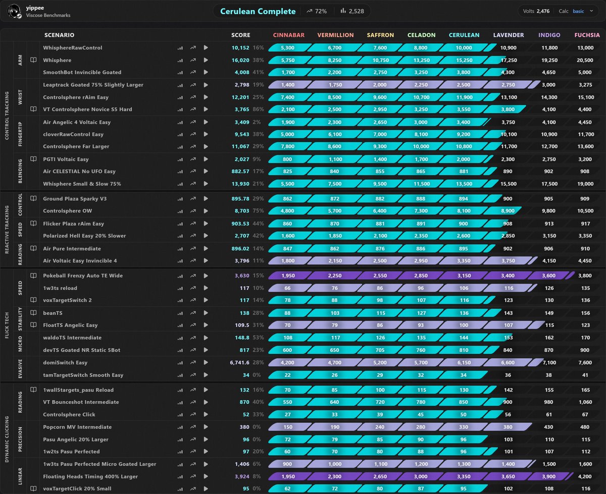Select the FUCHSIA rank column header
The height and width of the screenshot is (494, 606).
pyautogui.click(x=587, y=35)
